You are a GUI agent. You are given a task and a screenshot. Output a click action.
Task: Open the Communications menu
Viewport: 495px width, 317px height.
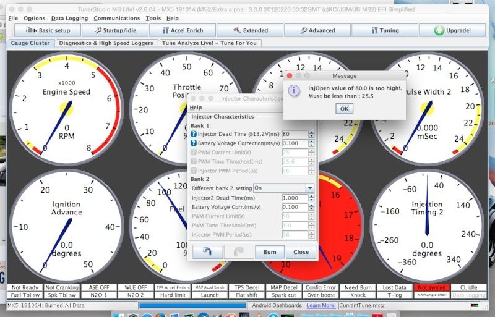point(116,19)
